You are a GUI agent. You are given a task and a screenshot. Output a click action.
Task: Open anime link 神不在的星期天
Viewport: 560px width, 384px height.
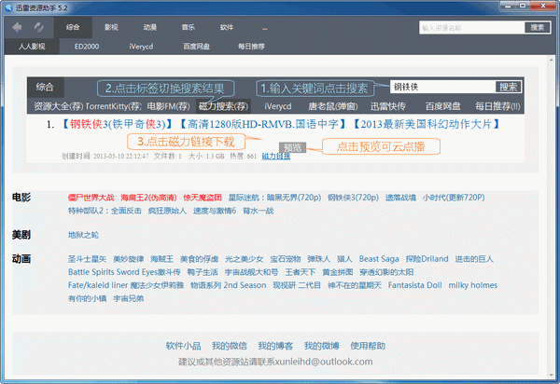pos(355,285)
